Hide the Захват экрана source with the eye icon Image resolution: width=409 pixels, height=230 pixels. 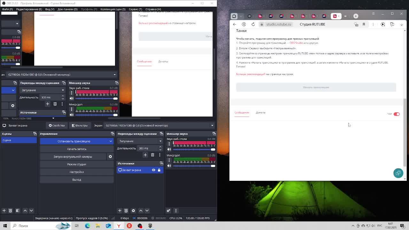153,170
